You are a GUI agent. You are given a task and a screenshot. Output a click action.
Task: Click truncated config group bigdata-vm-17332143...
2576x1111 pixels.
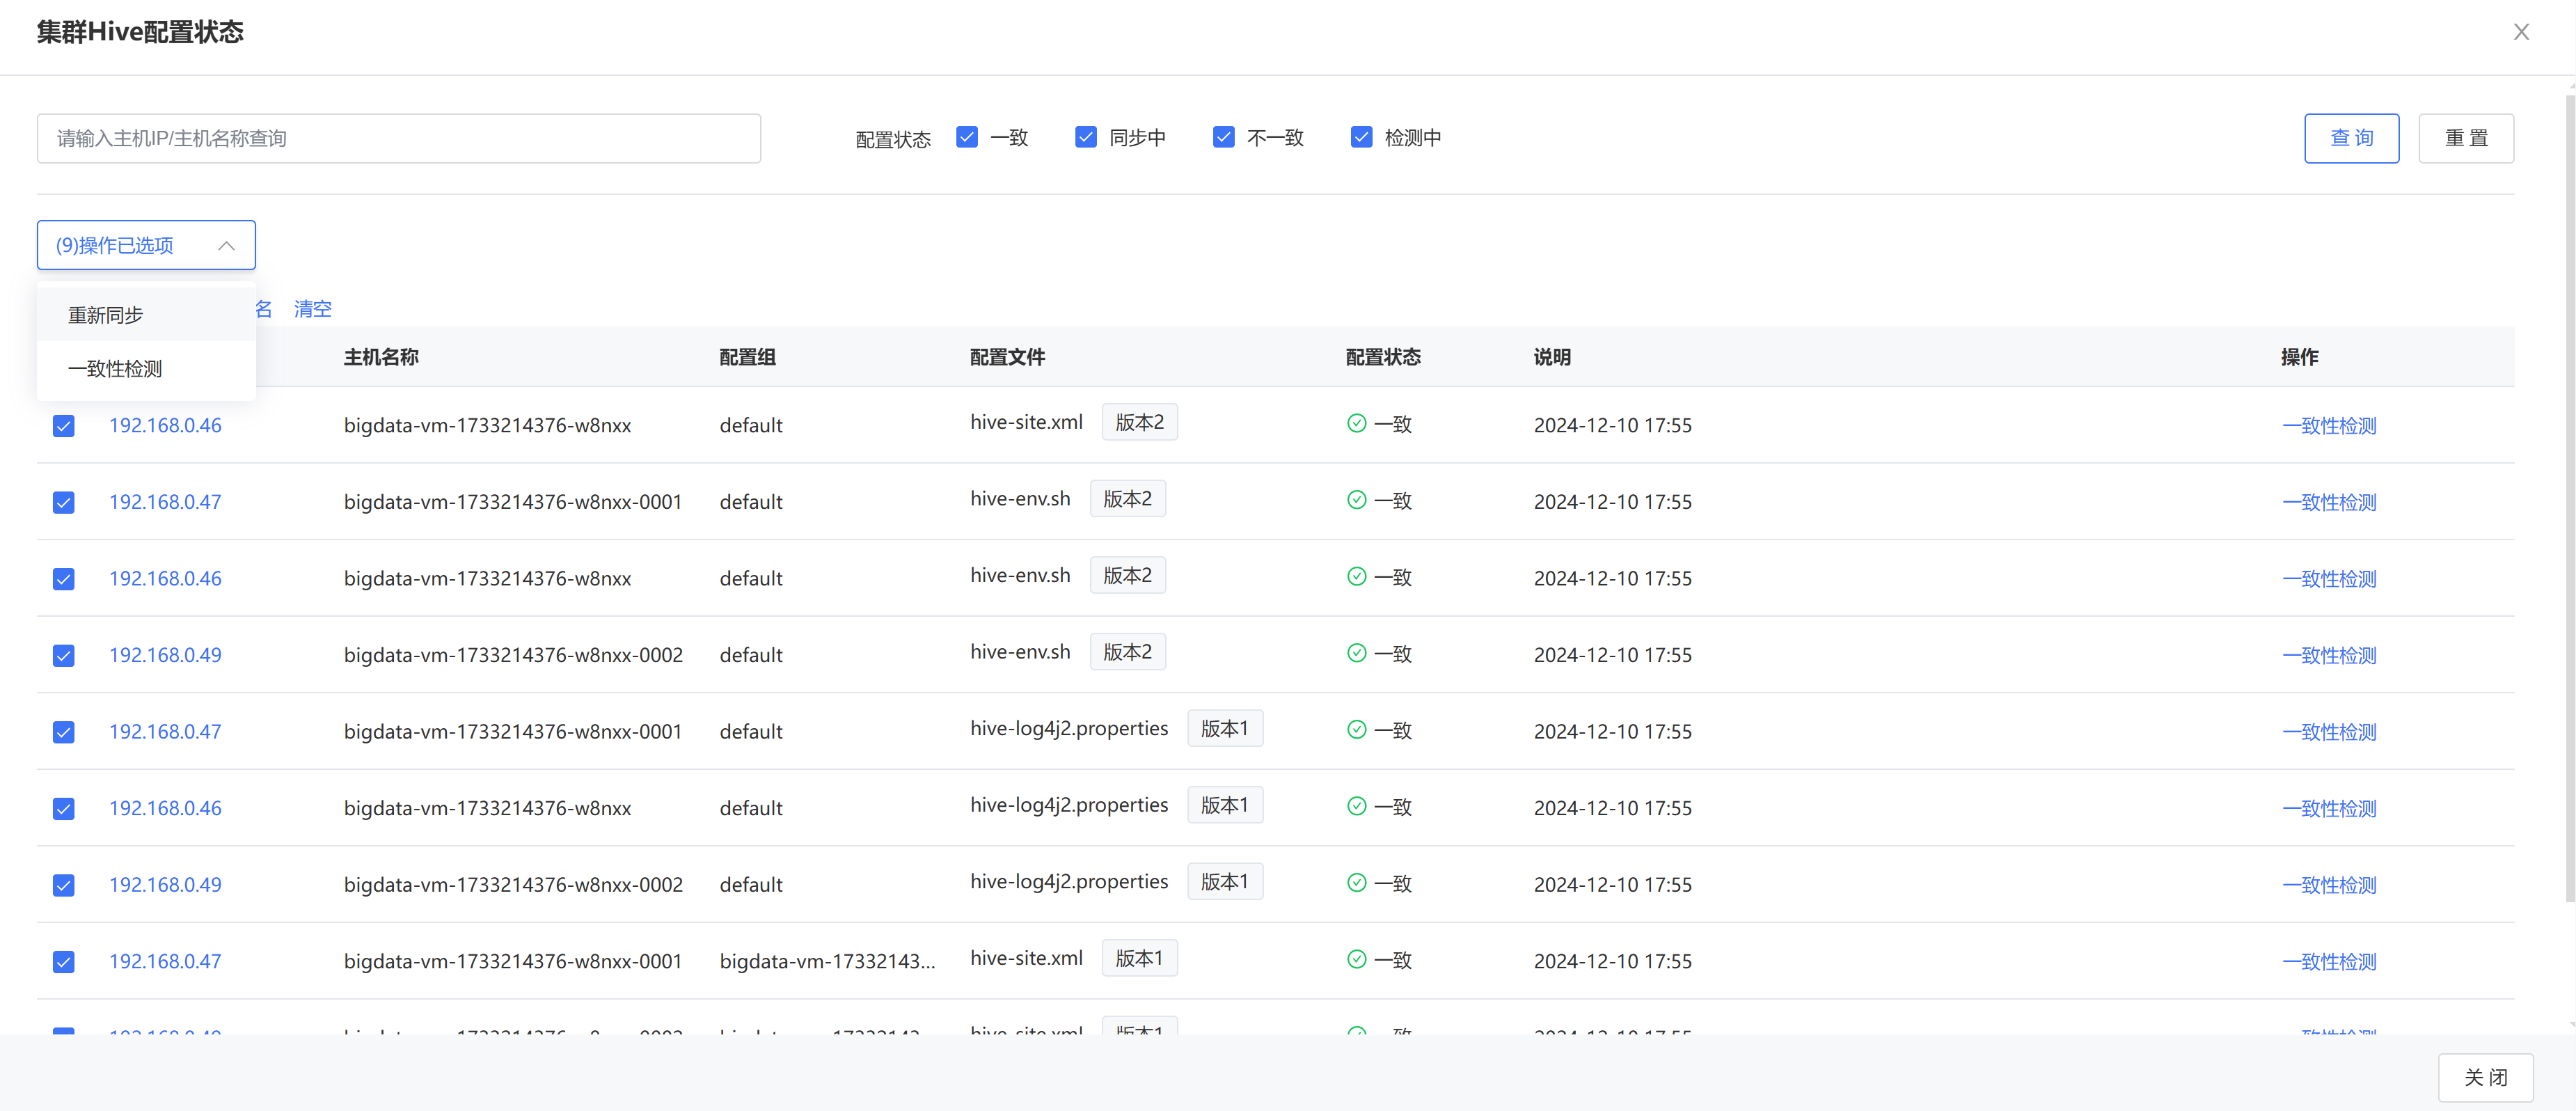point(827,961)
